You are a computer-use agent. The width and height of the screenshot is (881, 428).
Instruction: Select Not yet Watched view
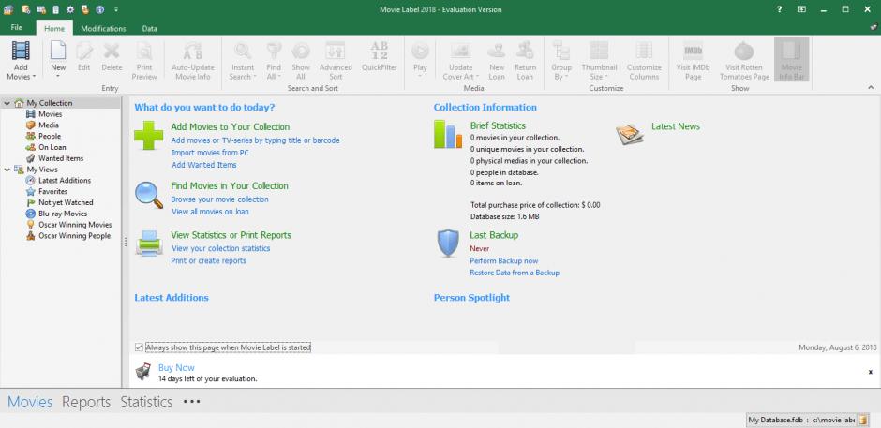[x=66, y=202]
